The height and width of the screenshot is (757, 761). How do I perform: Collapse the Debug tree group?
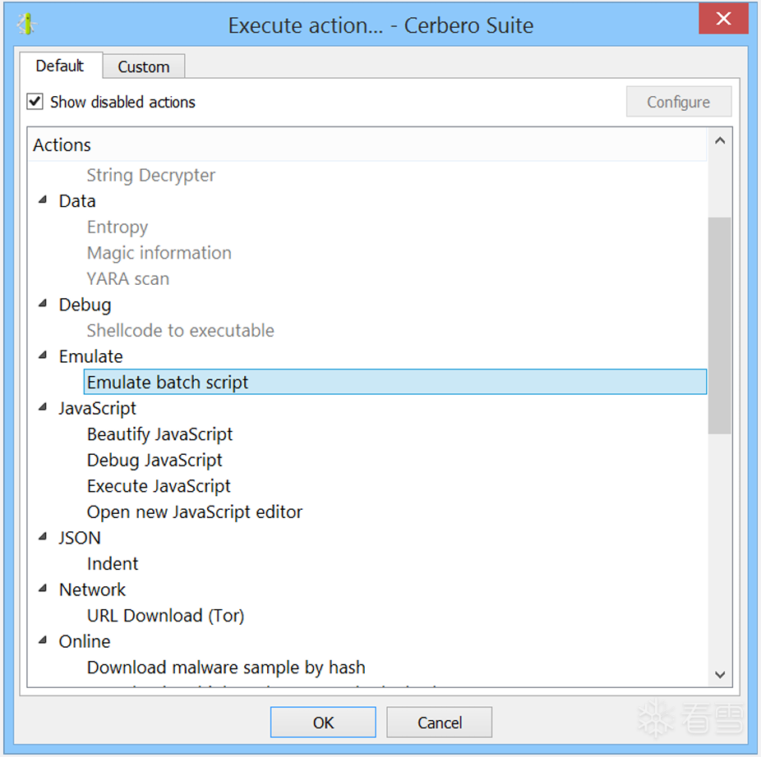tap(43, 304)
